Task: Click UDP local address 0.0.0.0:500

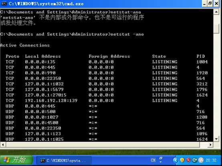Action: pyautogui.click(x=40, y=111)
